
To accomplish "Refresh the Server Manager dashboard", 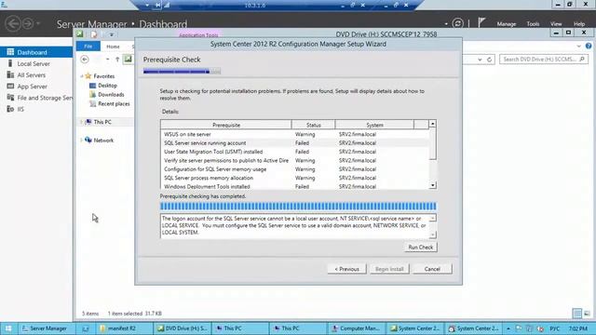I will point(457,23).
